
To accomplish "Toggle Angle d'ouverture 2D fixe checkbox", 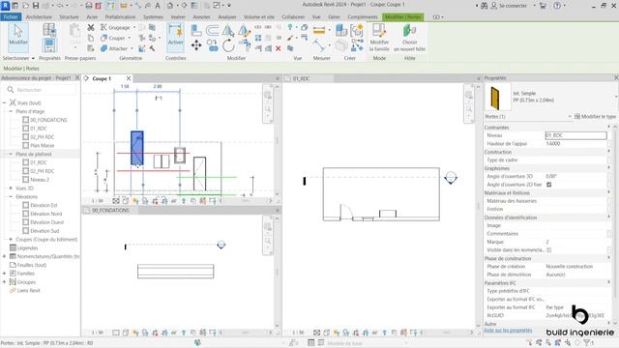I will pyautogui.click(x=548, y=185).
